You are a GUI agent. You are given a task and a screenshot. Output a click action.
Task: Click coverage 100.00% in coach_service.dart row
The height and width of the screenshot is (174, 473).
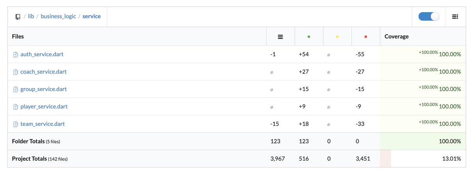click(x=450, y=72)
